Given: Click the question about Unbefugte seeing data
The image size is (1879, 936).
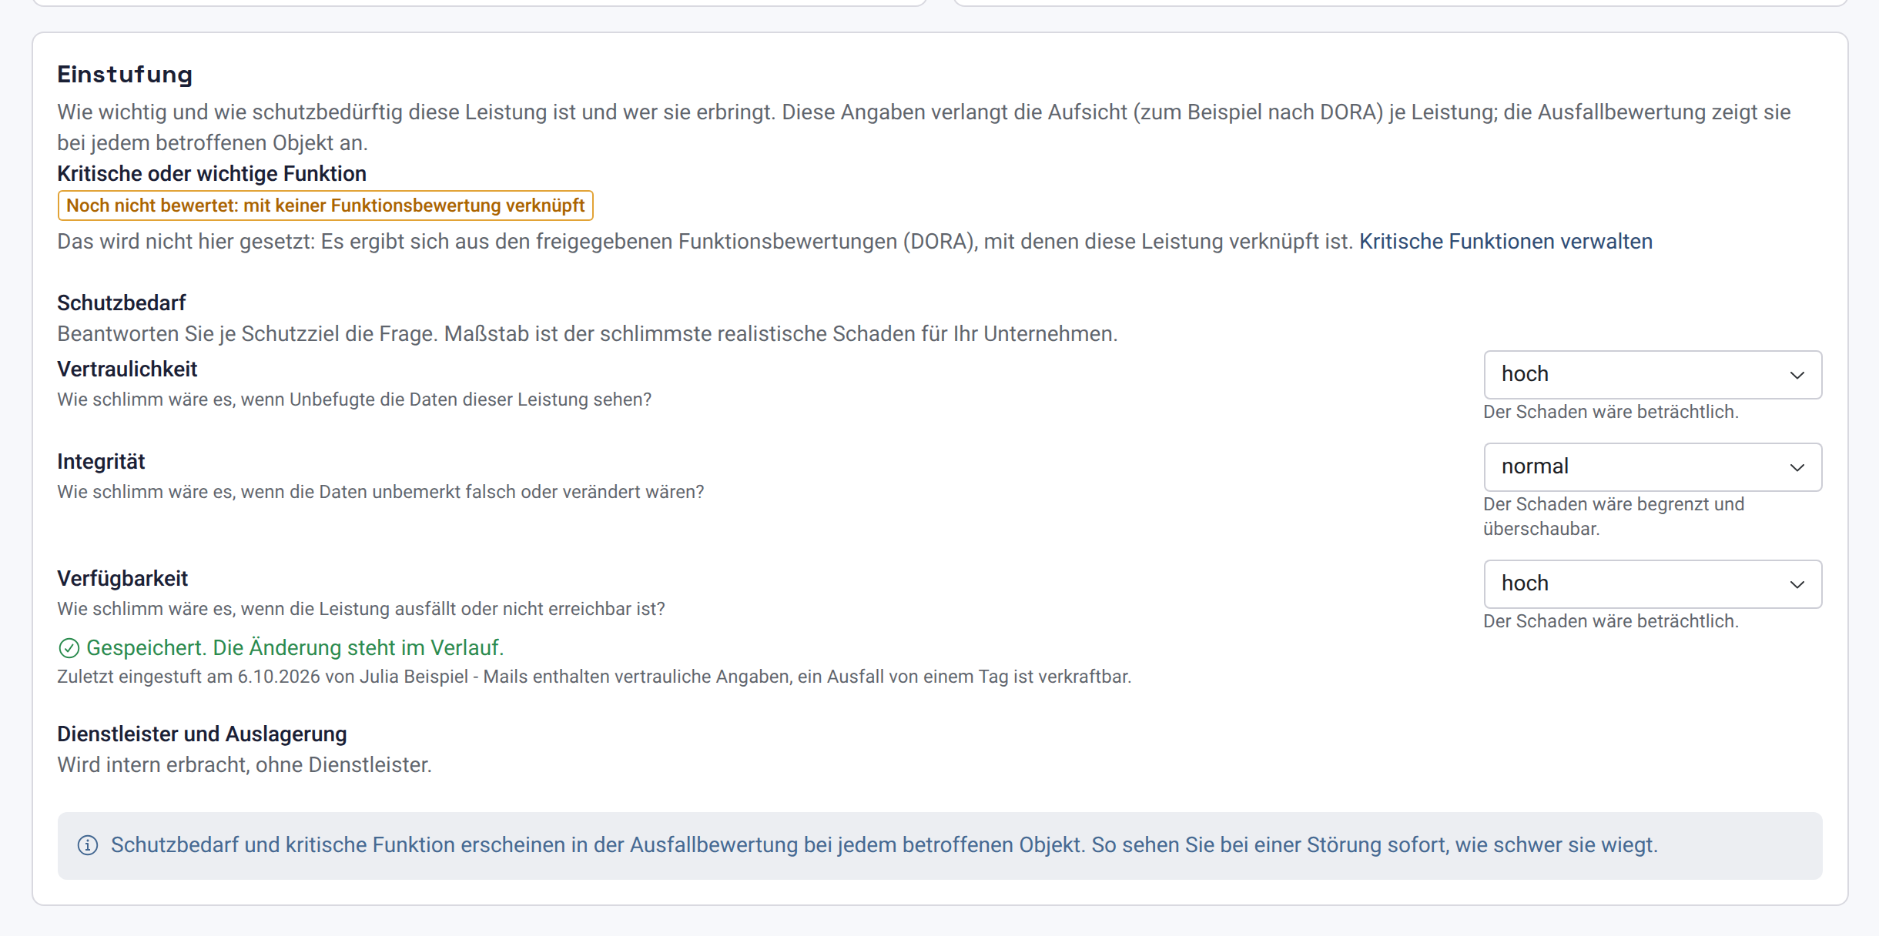Looking at the screenshot, I should [354, 399].
